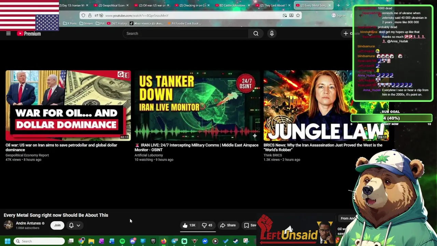
Task: Open Steam from the taskbar
Action: [x=236, y=241]
